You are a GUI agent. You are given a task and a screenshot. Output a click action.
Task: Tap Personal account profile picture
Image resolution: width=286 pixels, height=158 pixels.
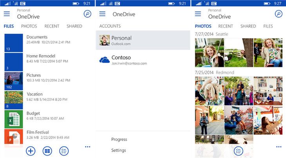point(105,40)
